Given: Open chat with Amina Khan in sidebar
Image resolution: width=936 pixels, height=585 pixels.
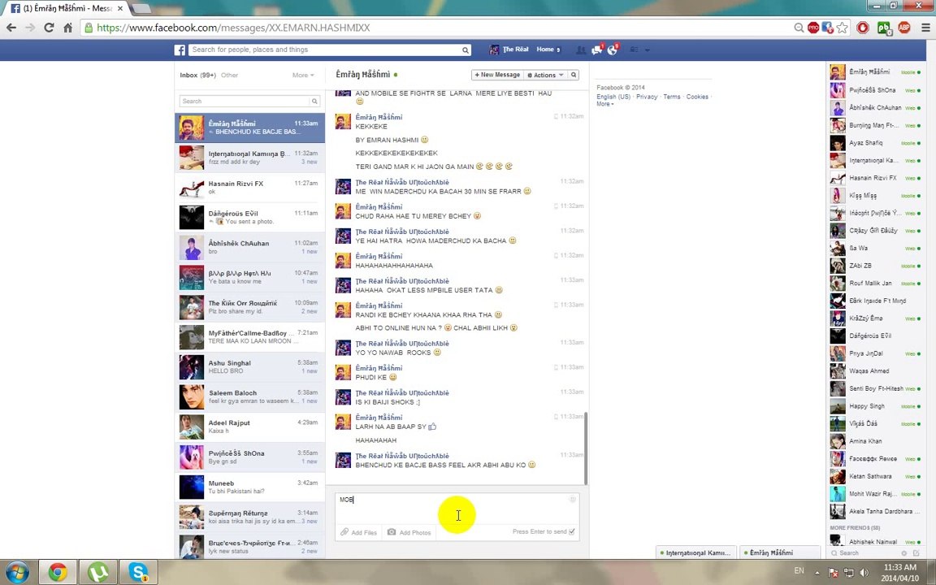Looking at the screenshot, I should pos(875,441).
